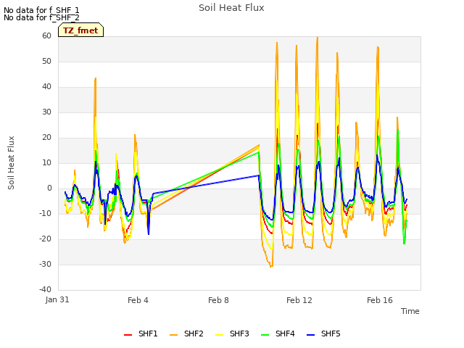
Task: Click the -10 y-axis tick label
Action: [x=45, y=214]
